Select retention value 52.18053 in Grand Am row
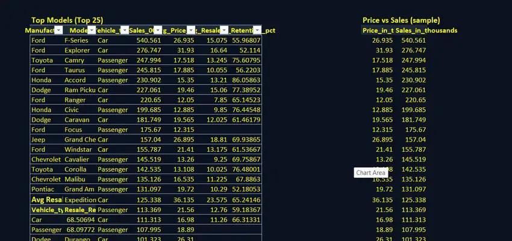512x241 pixels. pos(245,189)
